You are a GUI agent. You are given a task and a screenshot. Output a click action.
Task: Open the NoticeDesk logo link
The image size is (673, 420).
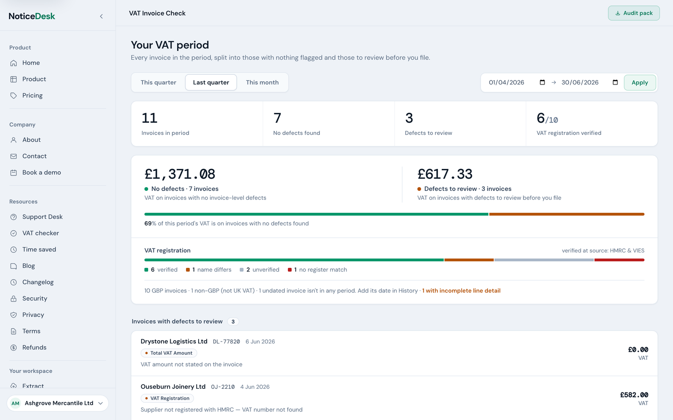[x=32, y=16]
